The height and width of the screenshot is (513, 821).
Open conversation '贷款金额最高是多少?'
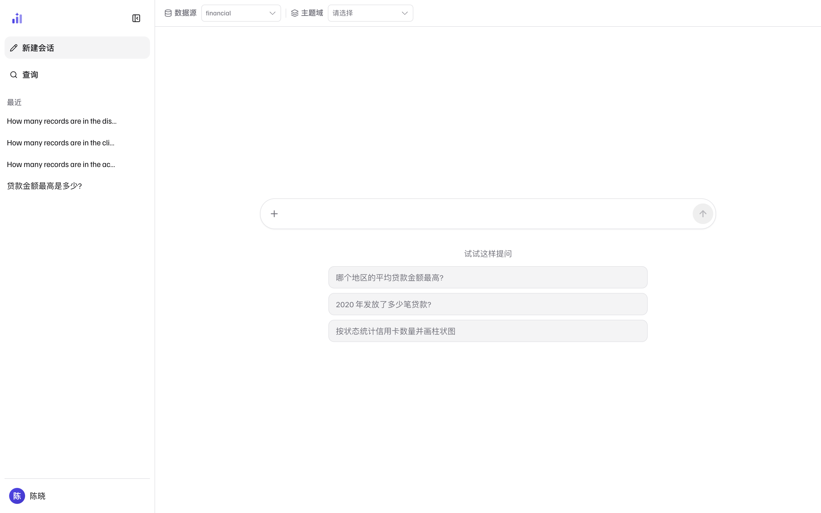click(x=44, y=186)
